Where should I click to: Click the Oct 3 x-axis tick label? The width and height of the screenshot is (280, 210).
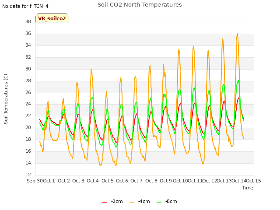coord(78,181)
